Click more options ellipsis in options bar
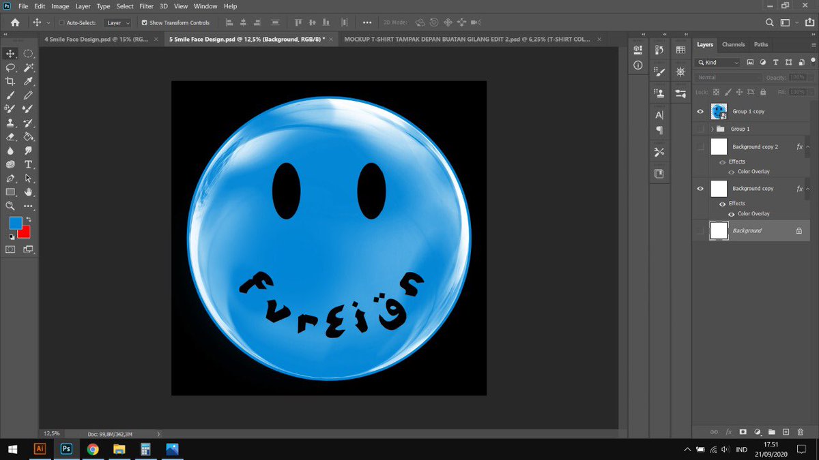The width and height of the screenshot is (819, 460). (x=368, y=22)
